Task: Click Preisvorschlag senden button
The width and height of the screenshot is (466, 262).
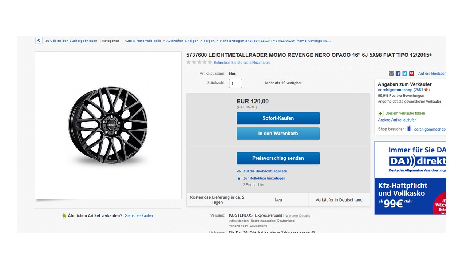Action: coord(278,158)
